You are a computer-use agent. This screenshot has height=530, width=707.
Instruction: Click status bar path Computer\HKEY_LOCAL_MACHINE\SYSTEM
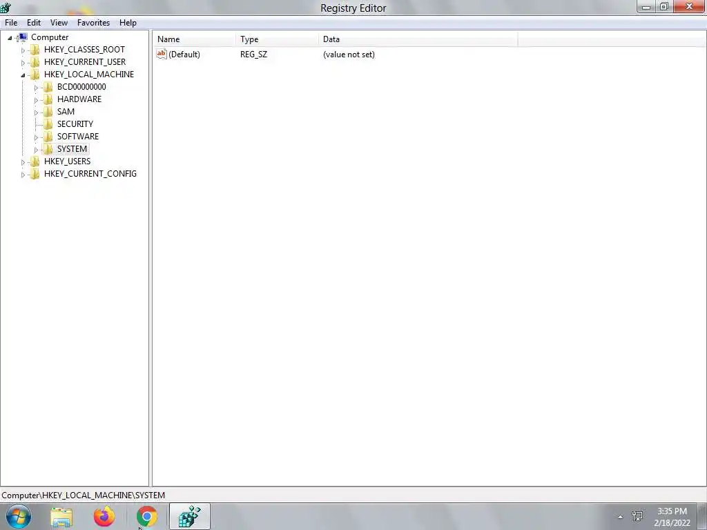coord(84,495)
